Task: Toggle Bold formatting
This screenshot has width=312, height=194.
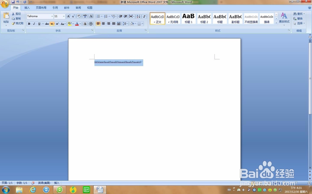Action: pyautogui.click(x=29, y=24)
